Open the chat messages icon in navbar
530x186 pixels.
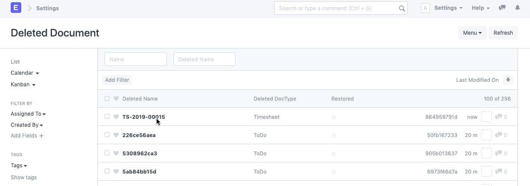[x=502, y=8]
